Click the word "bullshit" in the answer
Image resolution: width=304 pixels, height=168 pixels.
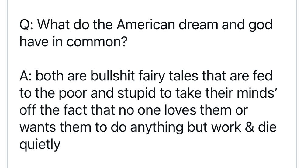(x=113, y=76)
